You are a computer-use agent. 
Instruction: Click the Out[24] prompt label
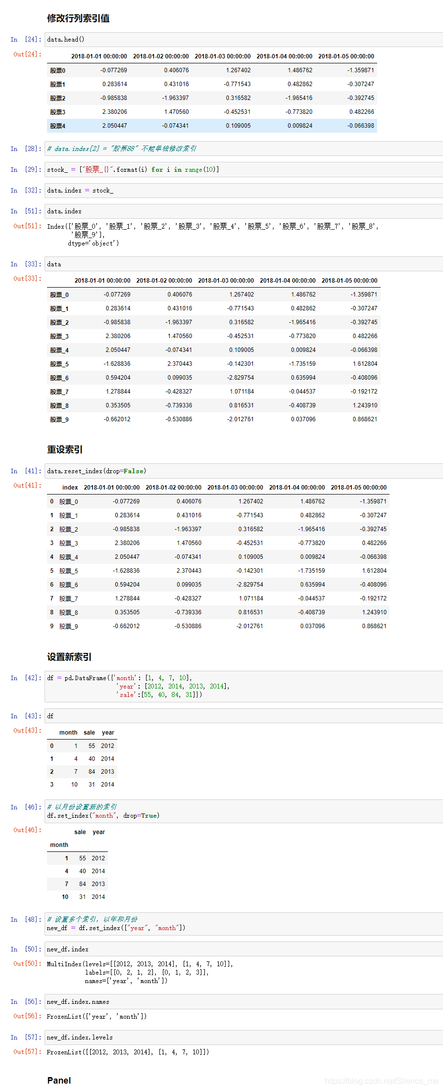(27, 54)
